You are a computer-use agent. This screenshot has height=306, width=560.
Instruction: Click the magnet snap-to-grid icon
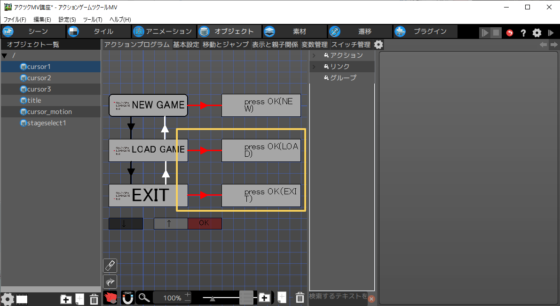[x=128, y=298]
